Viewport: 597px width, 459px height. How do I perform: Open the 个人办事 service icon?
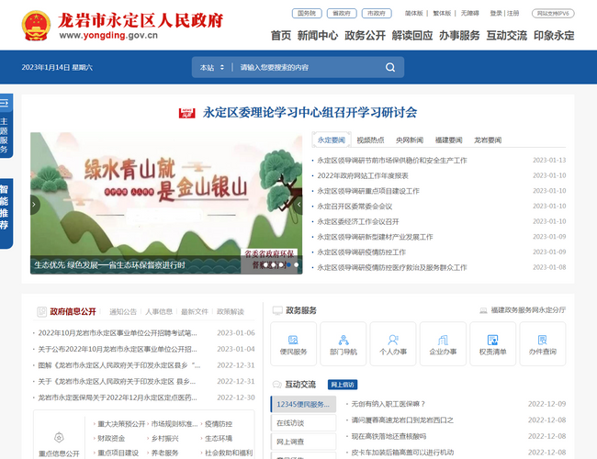tap(393, 343)
